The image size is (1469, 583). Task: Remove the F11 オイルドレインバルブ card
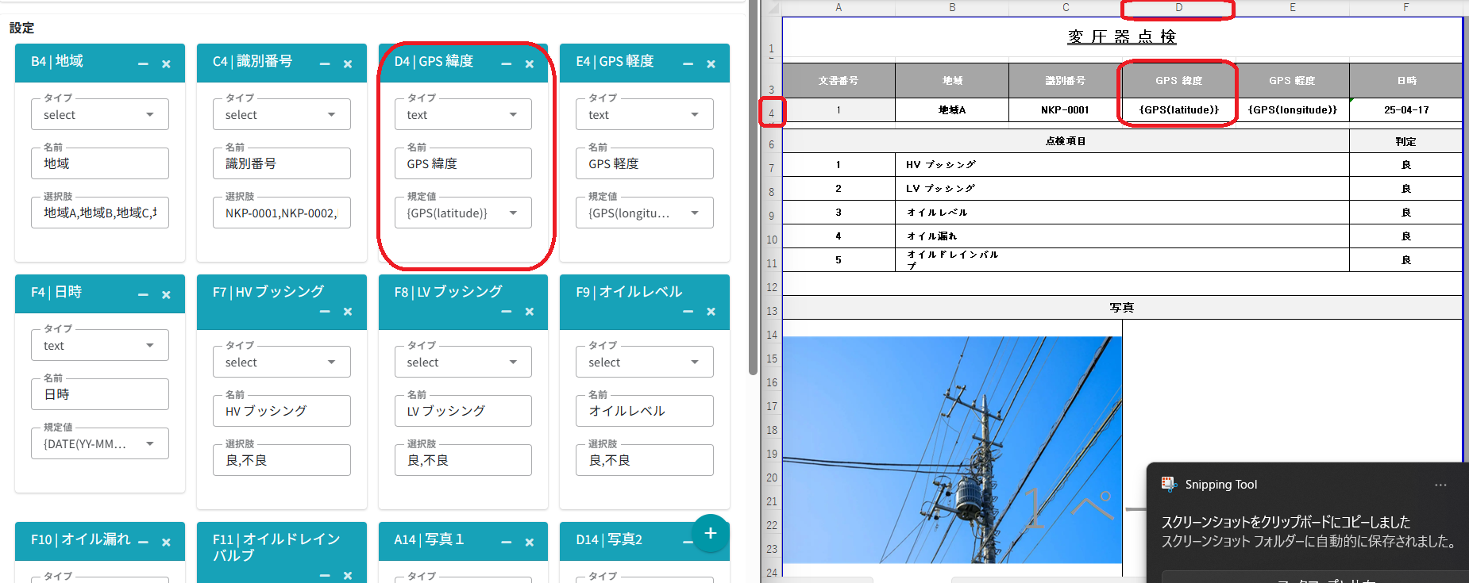(348, 575)
